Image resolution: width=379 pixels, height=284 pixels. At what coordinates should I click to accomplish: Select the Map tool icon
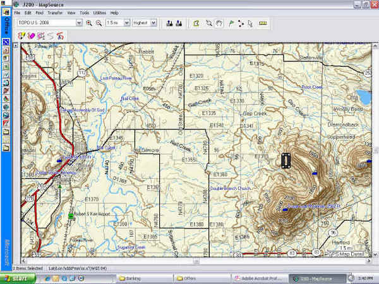click(196, 23)
